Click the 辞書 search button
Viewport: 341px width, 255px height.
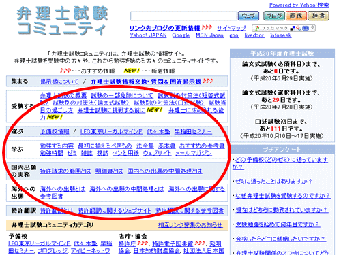tap(318, 16)
